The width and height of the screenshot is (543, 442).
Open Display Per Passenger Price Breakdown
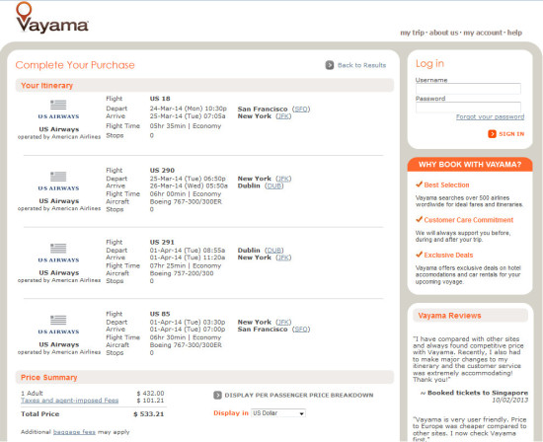(x=299, y=395)
